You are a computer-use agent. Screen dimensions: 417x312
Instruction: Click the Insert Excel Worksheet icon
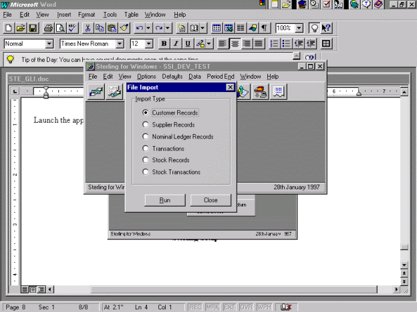pyautogui.click(x=229, y=28)
